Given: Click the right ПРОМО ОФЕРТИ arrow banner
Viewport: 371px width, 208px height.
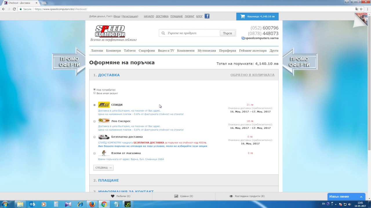Looking at the screenshot, I should [300, 62].
